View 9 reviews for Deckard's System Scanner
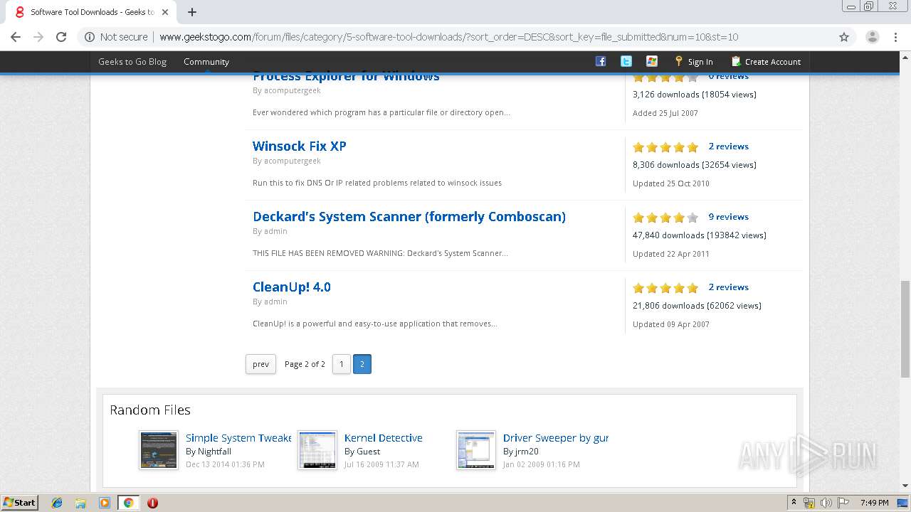The image size is (911, 512). (729, 217)
